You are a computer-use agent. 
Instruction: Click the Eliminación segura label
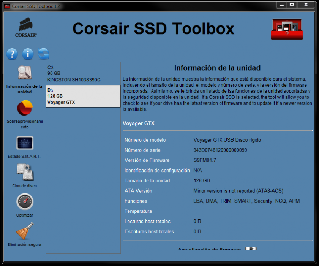[25, 244]
